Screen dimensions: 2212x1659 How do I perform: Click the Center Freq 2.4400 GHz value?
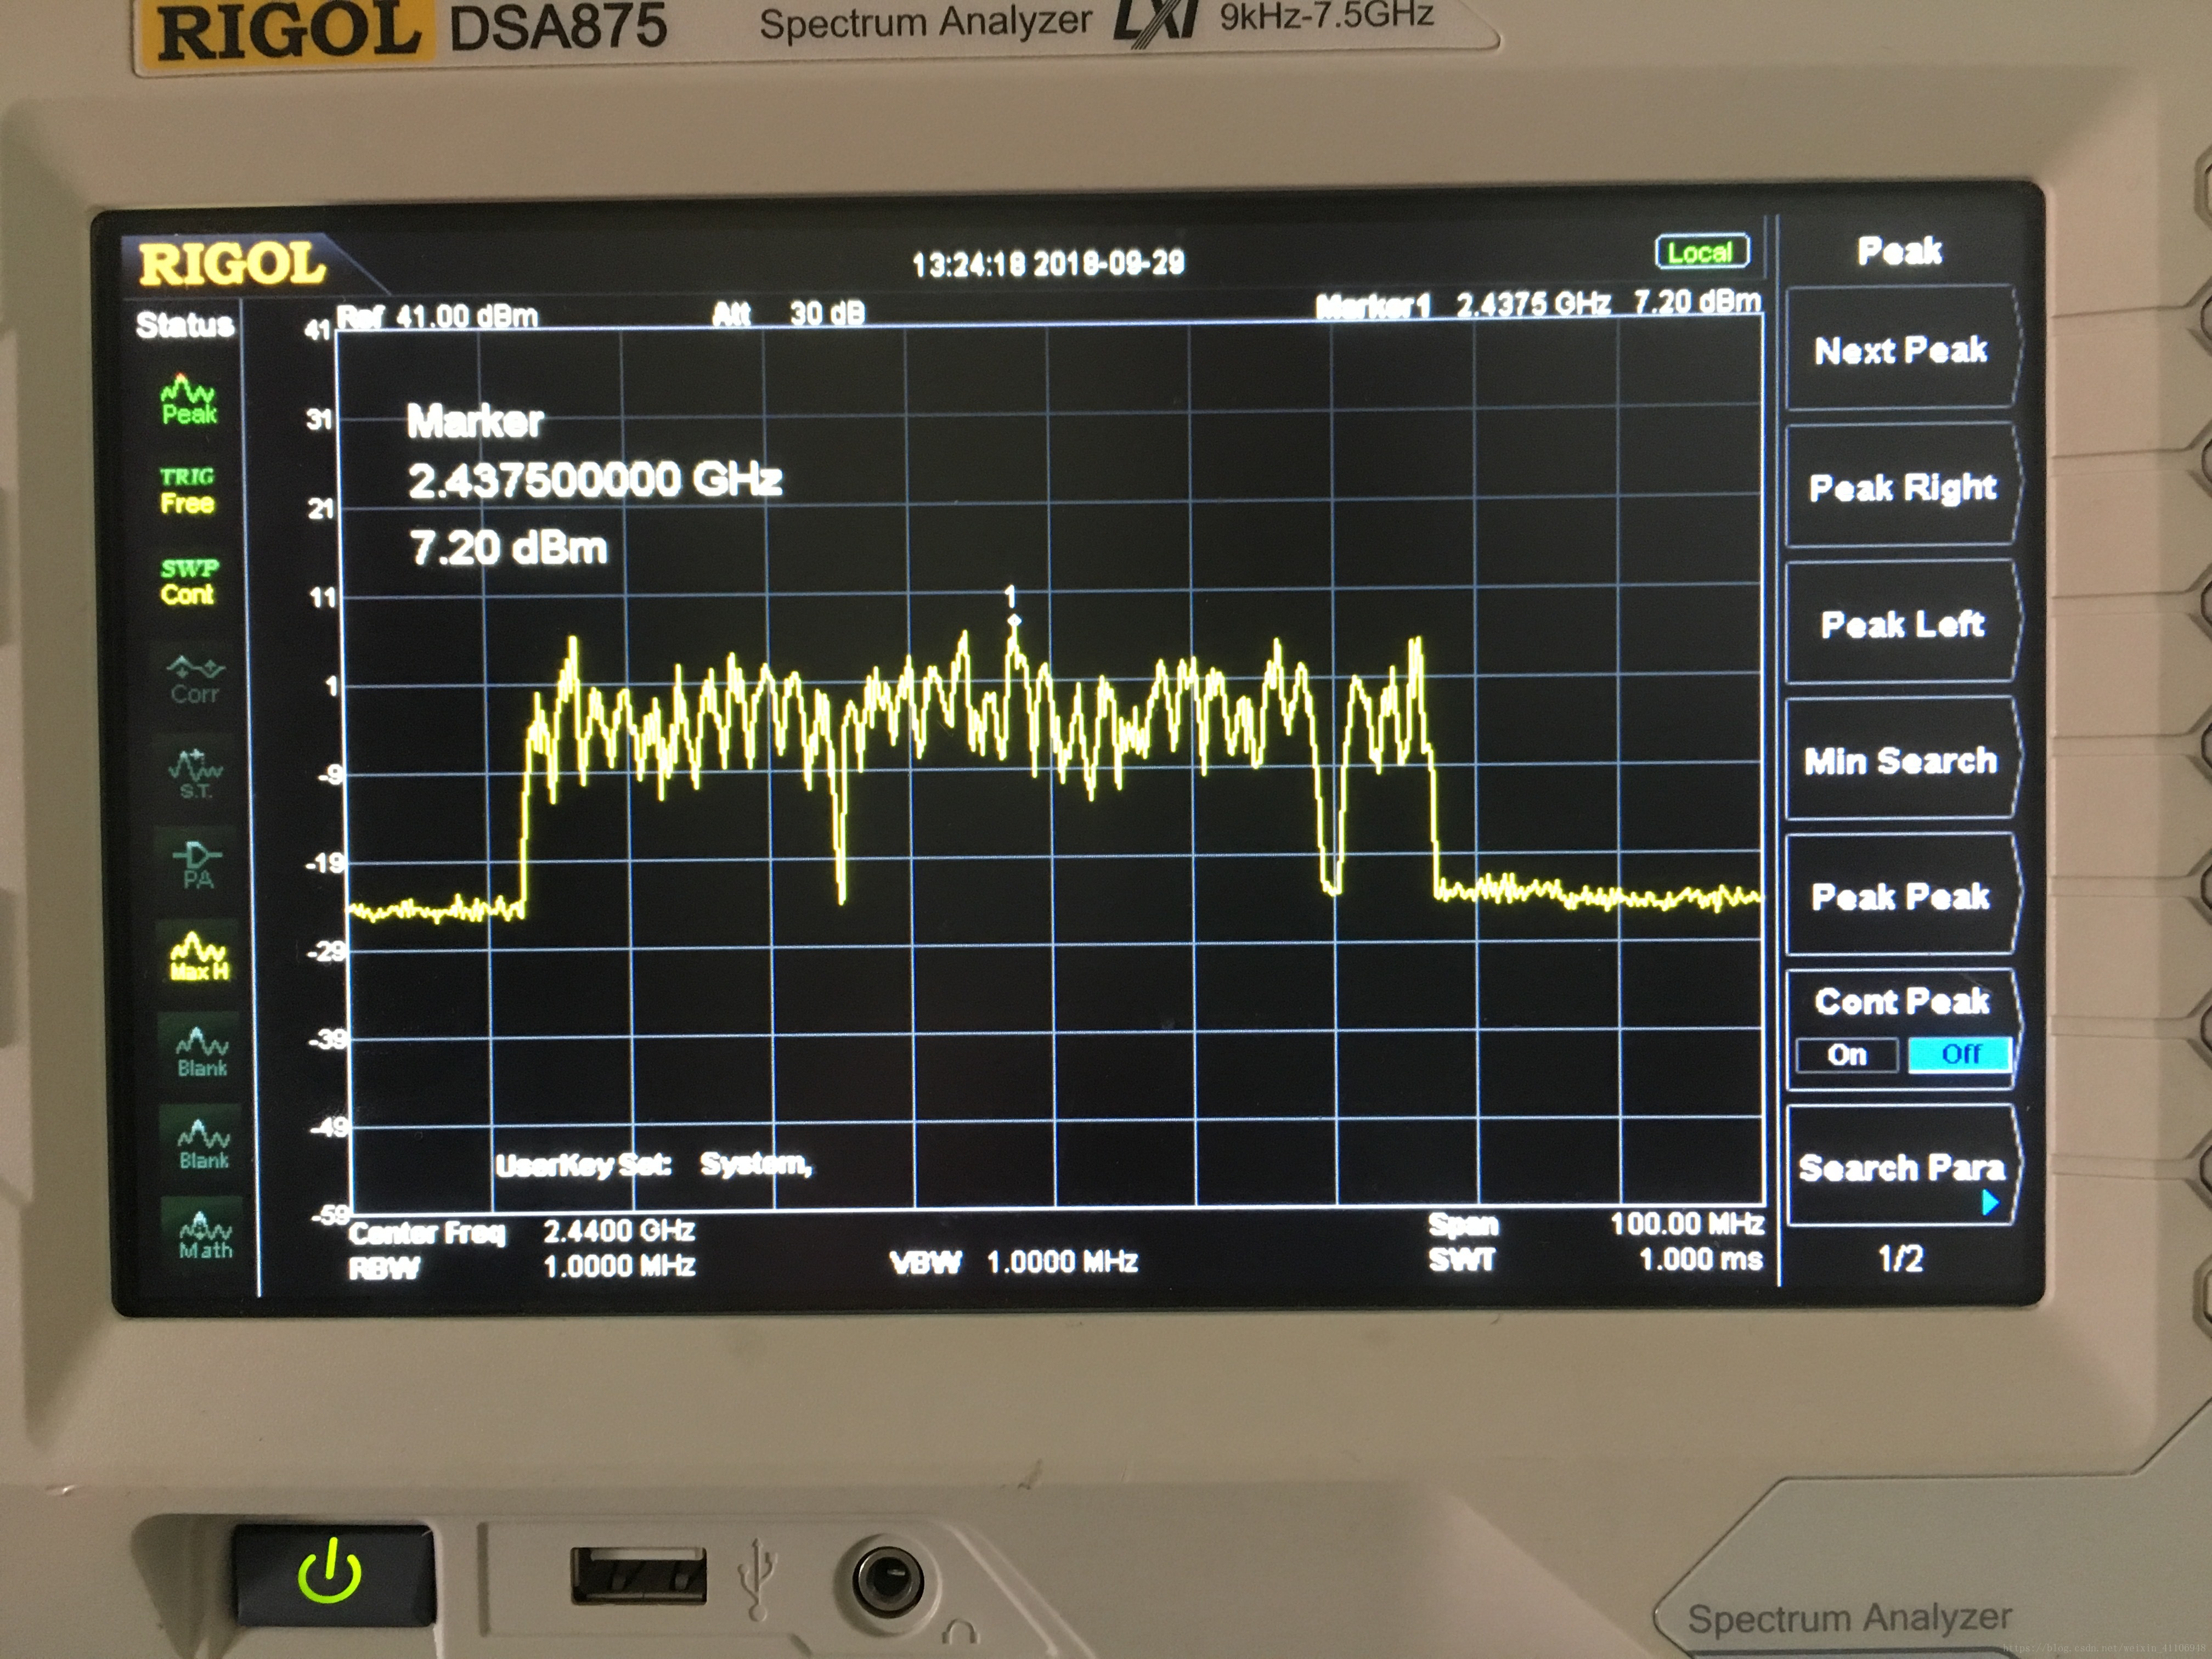[619, 1230]
